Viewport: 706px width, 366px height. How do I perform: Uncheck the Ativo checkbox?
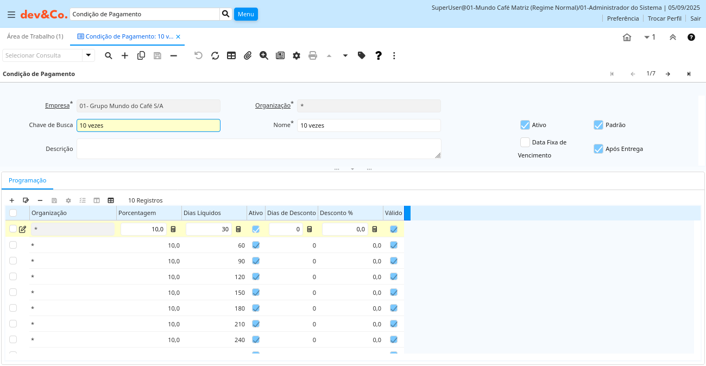(525, 125)
